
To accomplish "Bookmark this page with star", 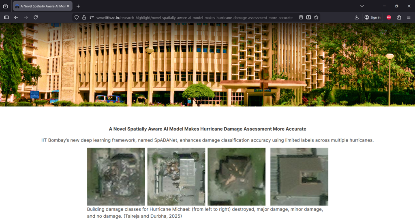I will click(316, 17).
